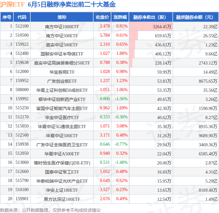Viewport: 219px width, 213px height.
Task: Click code 512000
Action: [22, 72]
